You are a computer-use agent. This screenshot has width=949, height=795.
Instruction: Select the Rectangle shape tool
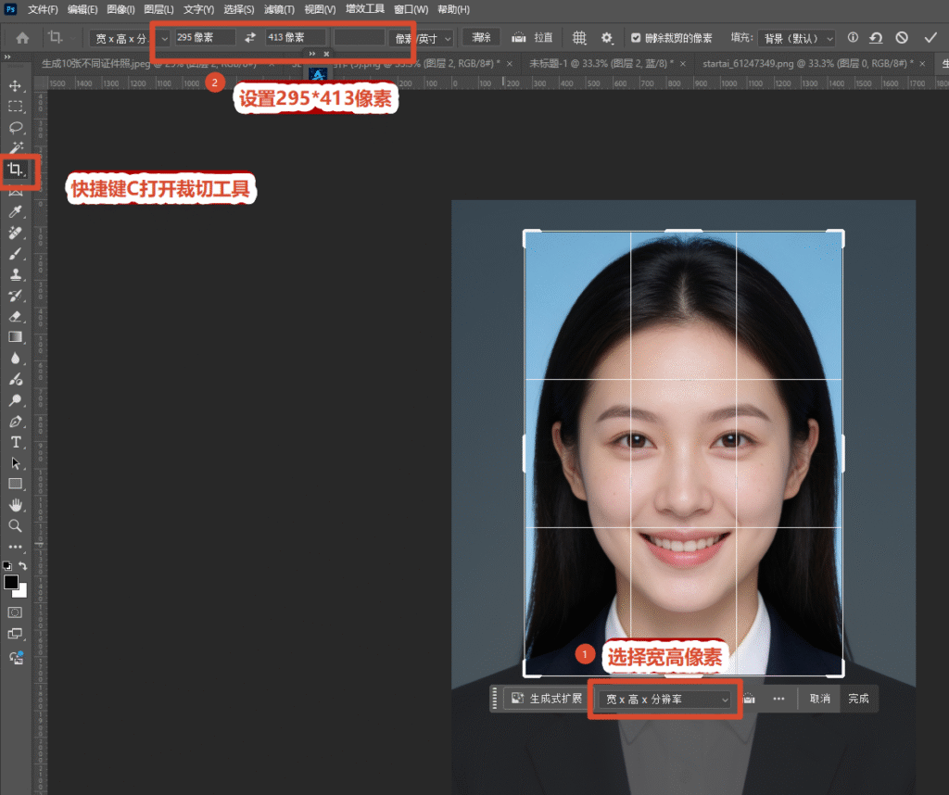pyautogui.click(x=15, y=484)
